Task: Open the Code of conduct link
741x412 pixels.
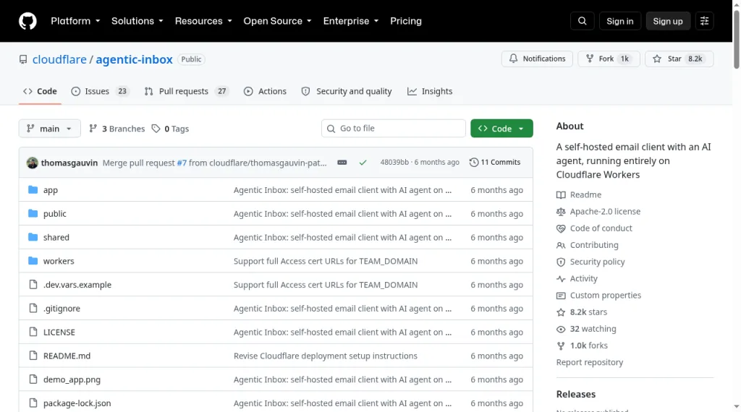Action: click(x=601, y=228)
